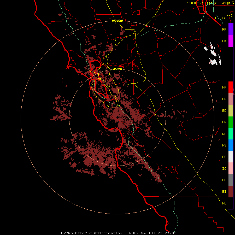This screenshot has width=235, height=235.
Task: Click the 50 NMI range ring label
Action: [117, 69]
